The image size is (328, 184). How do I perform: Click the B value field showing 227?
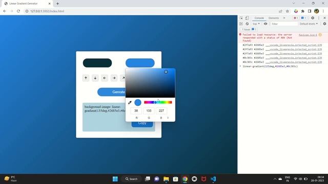coord(161,111)
